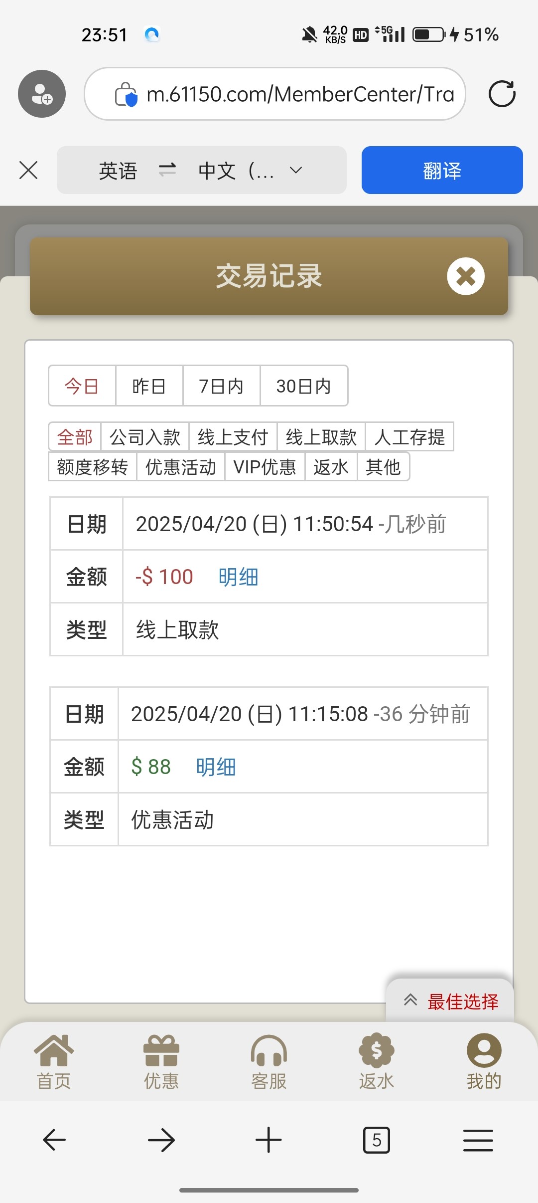Filter by 线上取款 transaction type
The image size is (538, 1203).
tap(321, 437)
